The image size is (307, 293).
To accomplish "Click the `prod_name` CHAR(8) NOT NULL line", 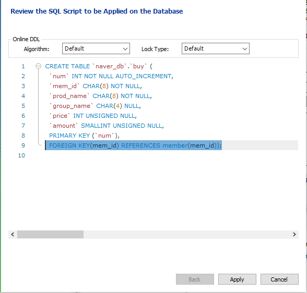I will (100, 96).
